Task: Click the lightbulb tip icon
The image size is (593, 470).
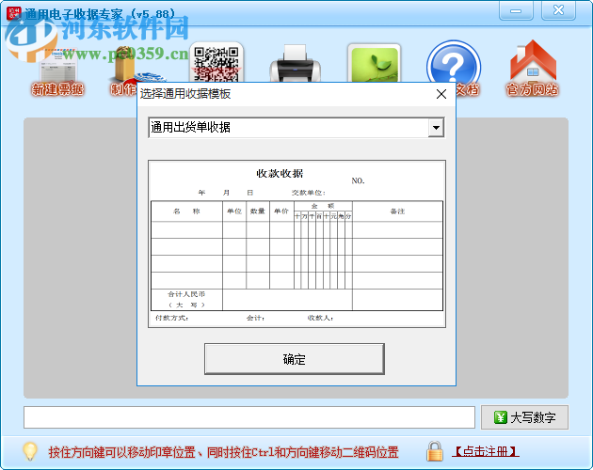Action: tap(30, 451)
